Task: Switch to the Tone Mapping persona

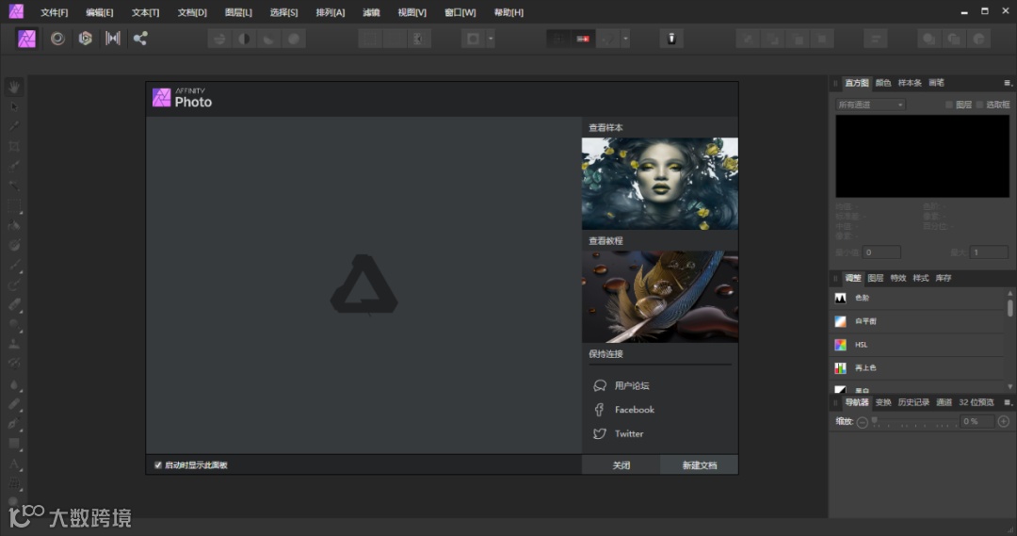Action: [x=113, y=39]
